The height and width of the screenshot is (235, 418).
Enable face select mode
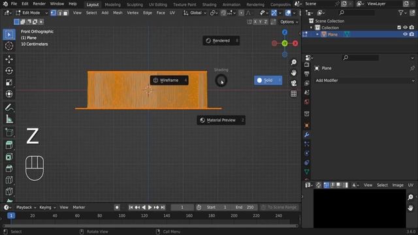click(65, 13)
